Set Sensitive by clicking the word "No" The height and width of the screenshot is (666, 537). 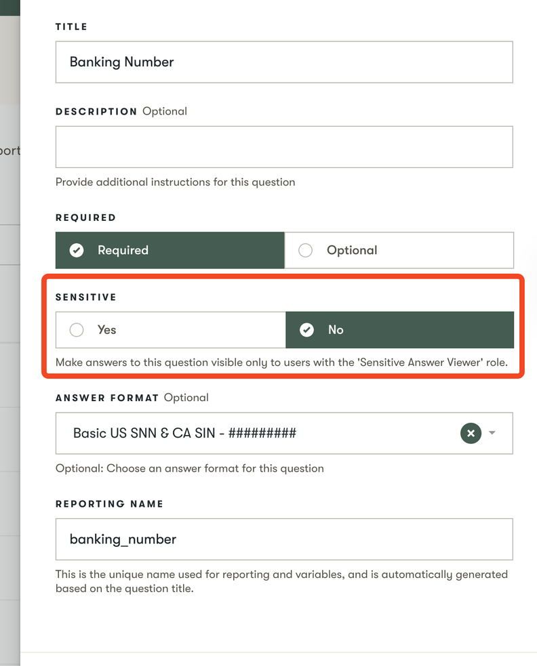pos(336,330)
